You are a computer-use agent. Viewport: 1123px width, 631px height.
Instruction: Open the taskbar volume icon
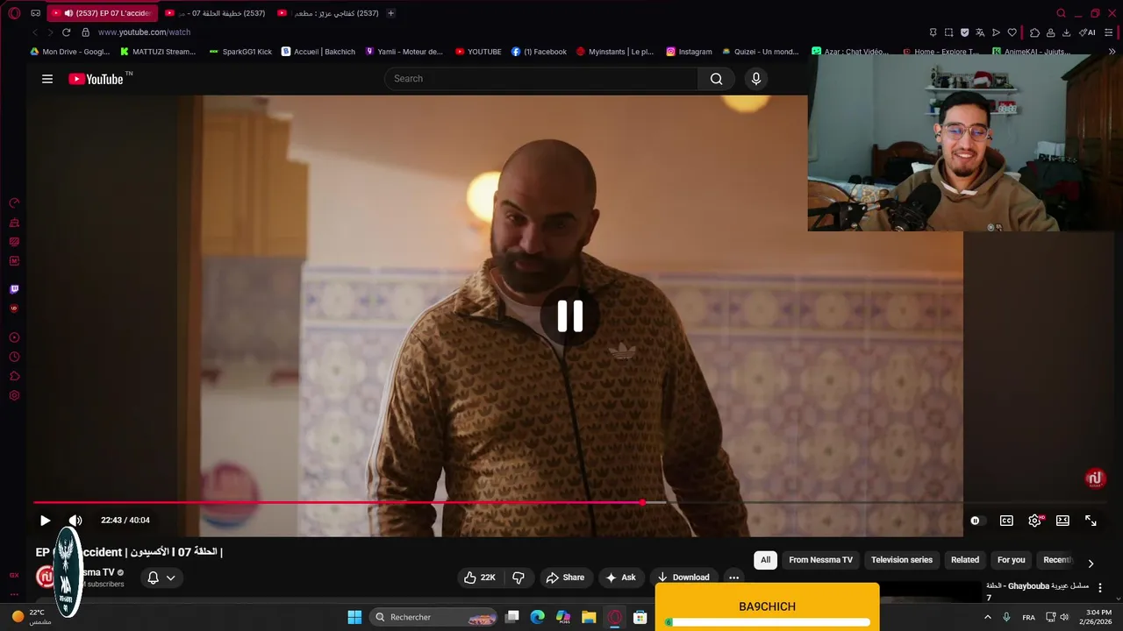click(x=1063, y=617)
